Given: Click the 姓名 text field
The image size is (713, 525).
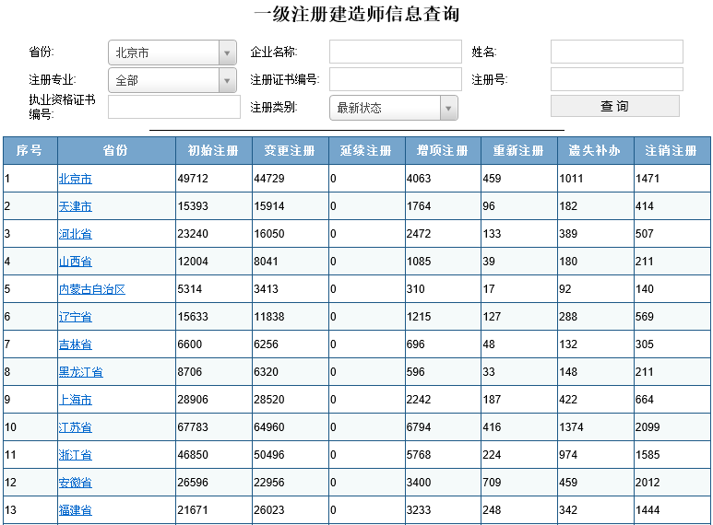Looking at the screenshot, I should (616, 52).
